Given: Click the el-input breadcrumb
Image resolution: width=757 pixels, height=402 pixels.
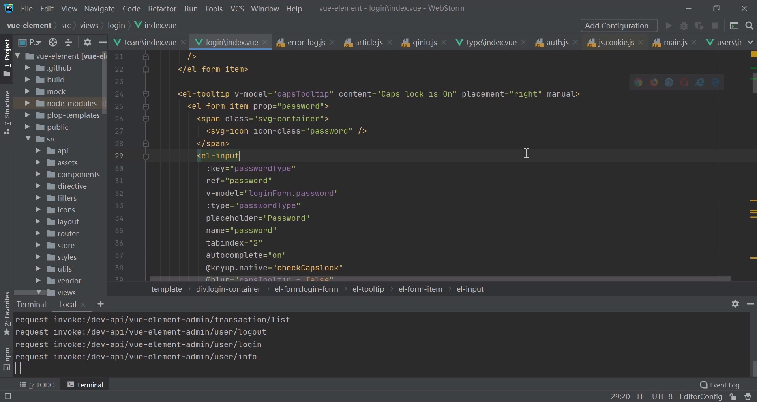Looking at the screenshot, I should pos(470,289).
